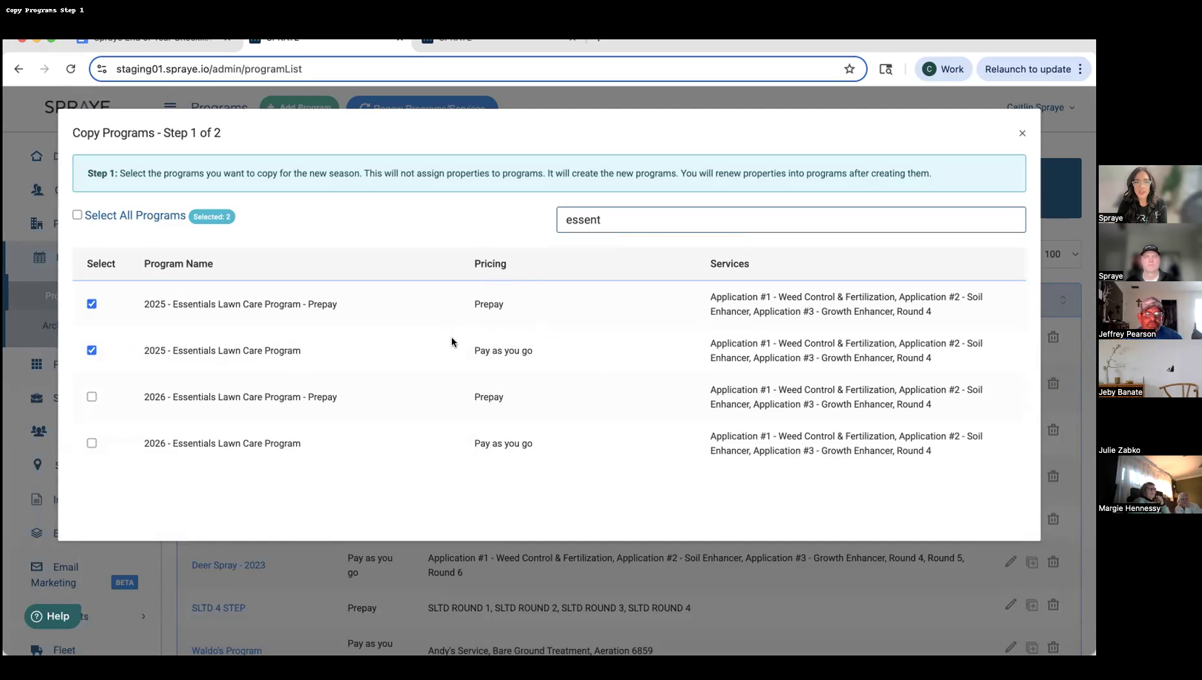Select 2026 - Essentials Lawn Care Program - Prepay checkbox
Screen dimensions: 1202x680
point(92,397)
